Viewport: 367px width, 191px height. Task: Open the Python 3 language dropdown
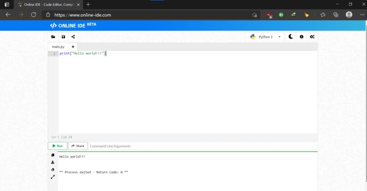point(265,37)
